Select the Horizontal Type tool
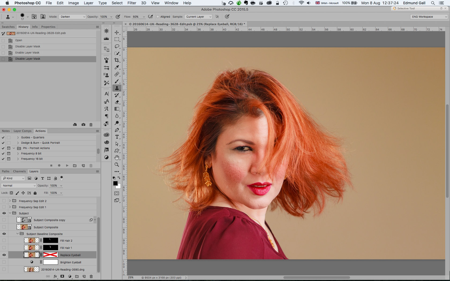The height and width of the screenshot is (281, 450). coord(117,137)
